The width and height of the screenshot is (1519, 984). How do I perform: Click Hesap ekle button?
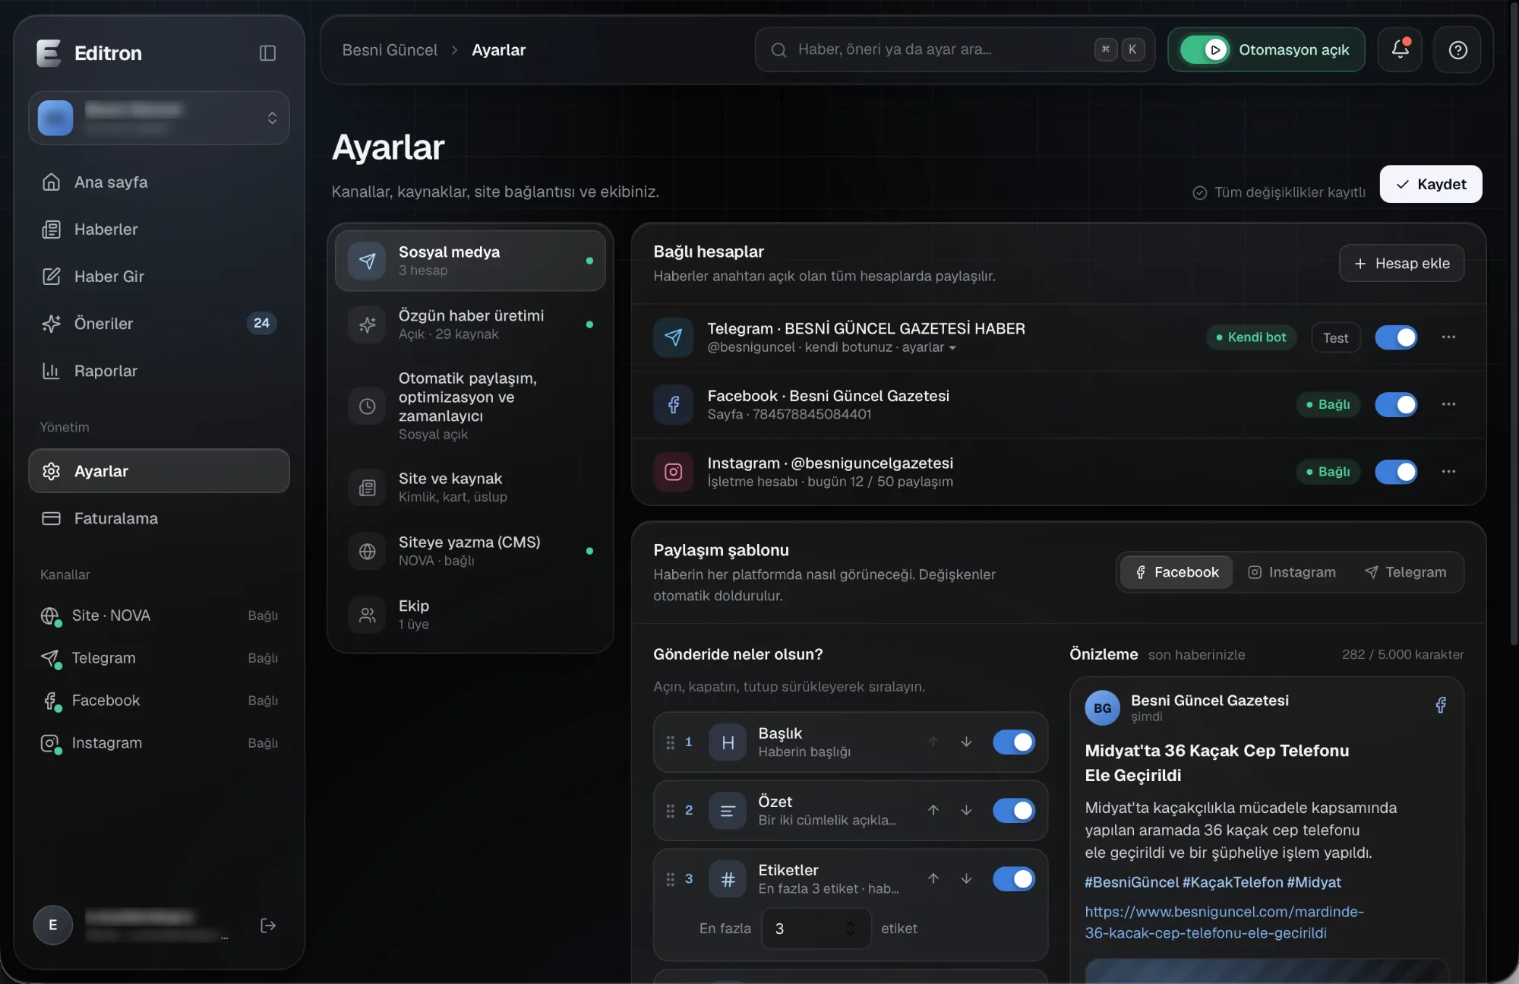(x=1401, y=263)
